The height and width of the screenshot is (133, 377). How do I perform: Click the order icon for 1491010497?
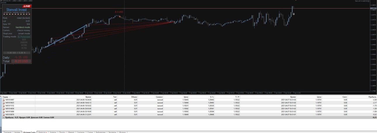4,100
